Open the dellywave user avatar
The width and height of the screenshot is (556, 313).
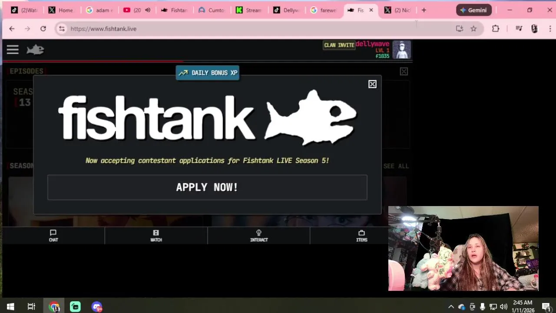coord(401,50)
